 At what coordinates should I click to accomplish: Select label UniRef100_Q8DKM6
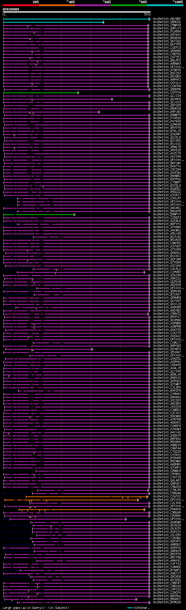click(167, 89)
